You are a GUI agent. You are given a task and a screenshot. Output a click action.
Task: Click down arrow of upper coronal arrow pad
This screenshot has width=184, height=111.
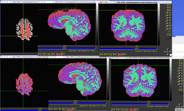pos(168,55)
